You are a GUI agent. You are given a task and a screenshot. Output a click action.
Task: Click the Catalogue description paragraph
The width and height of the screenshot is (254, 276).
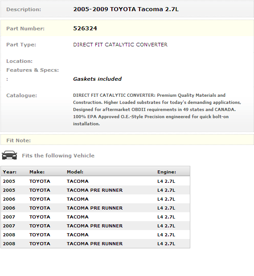tap(157, 109)
